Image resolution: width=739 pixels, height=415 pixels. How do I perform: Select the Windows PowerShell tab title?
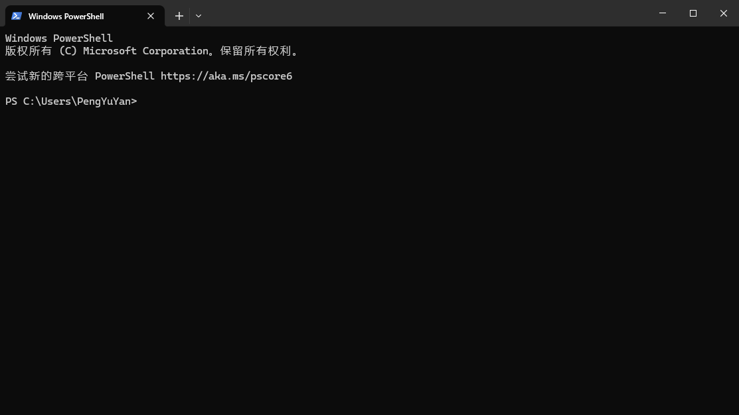tap(66, 16)
